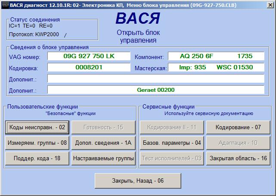The height and width of the screenshot is (196, 276).
Task: Click the greyed Адаптация - 10 button
Action: point(238,143)
